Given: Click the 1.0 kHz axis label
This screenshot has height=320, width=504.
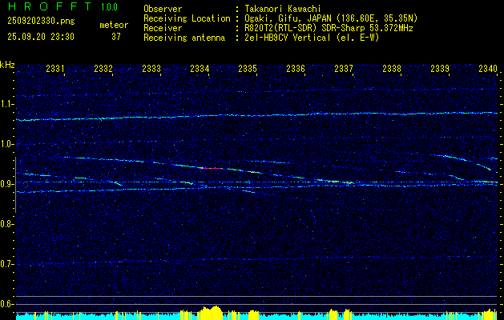Looking at the screenshot, I should [6, 144].
